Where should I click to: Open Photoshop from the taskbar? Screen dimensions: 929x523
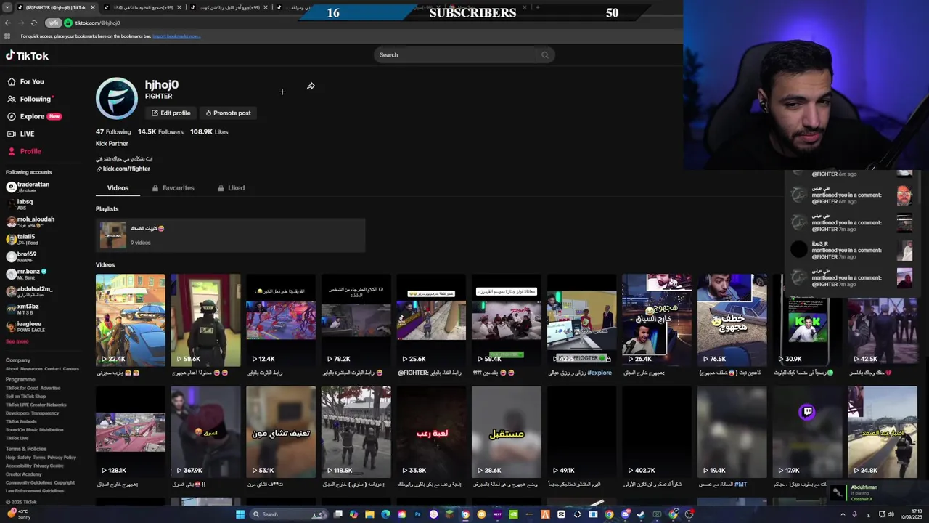click(417, 514)
